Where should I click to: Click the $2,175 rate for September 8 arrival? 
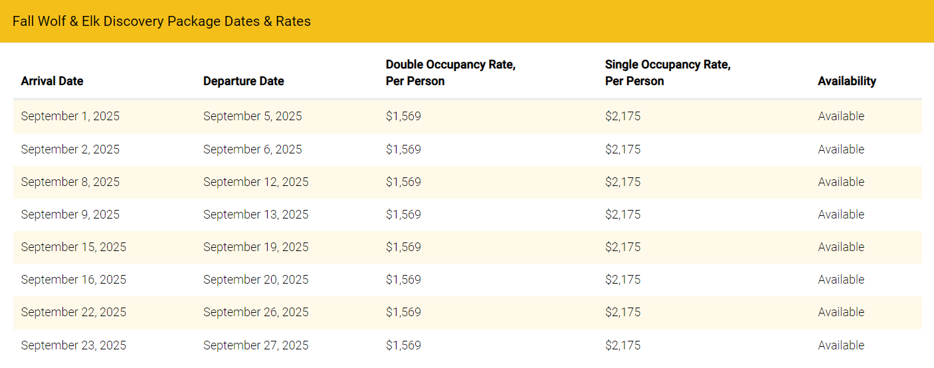pyautogui.click(x=622, y=182)
